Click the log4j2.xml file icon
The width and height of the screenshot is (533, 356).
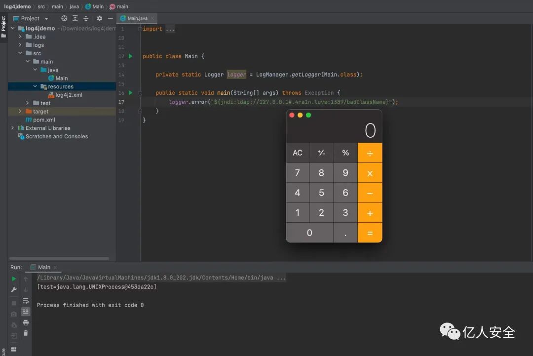coord(51,95)
